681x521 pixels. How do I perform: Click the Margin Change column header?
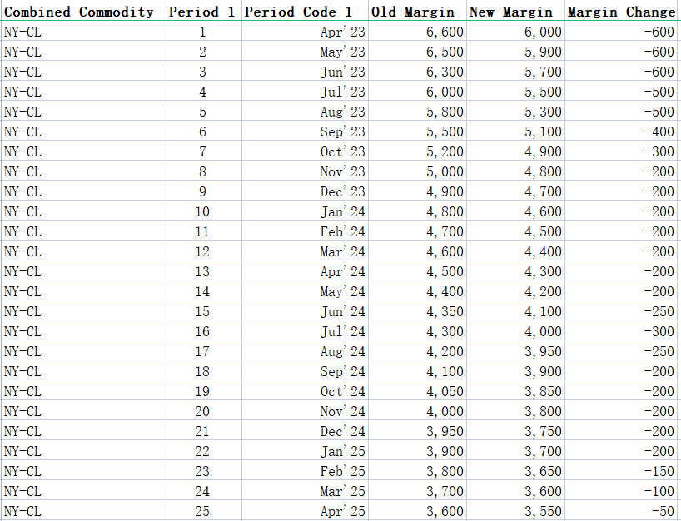621,12
